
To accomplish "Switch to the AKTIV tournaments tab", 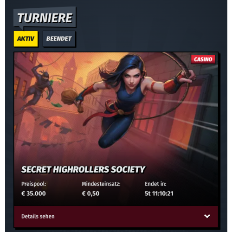I will [x=26, y=39].
